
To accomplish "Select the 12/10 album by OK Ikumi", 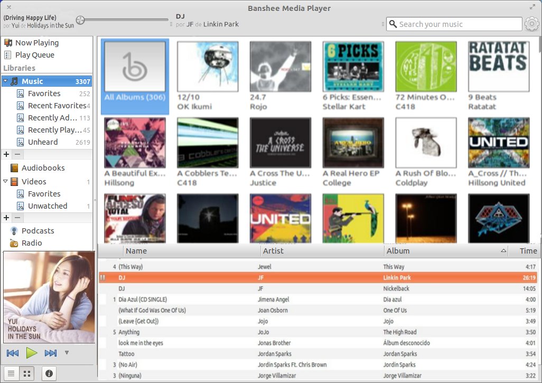I will [208, 76].
